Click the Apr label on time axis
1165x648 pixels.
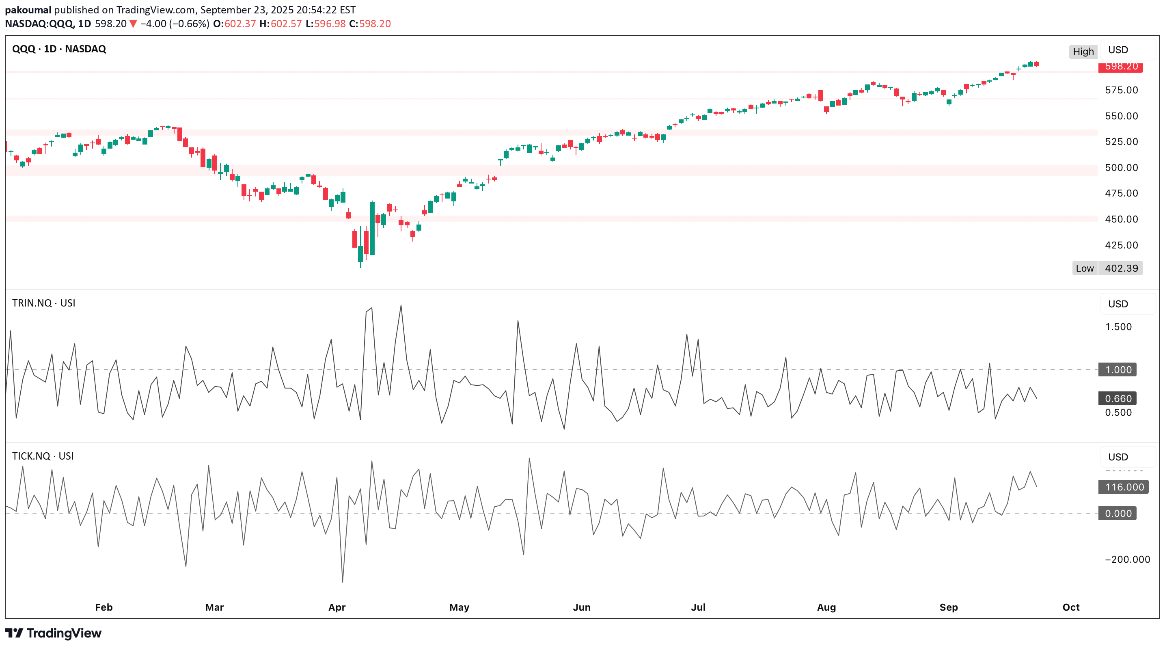tap(337, 607)
